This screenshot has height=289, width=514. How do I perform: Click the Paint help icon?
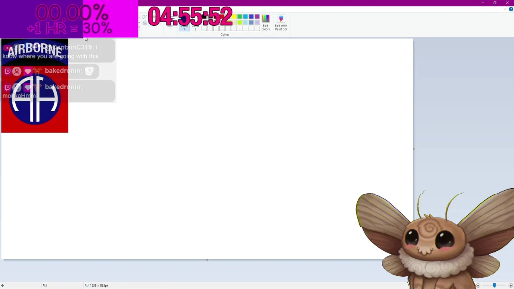511,9
